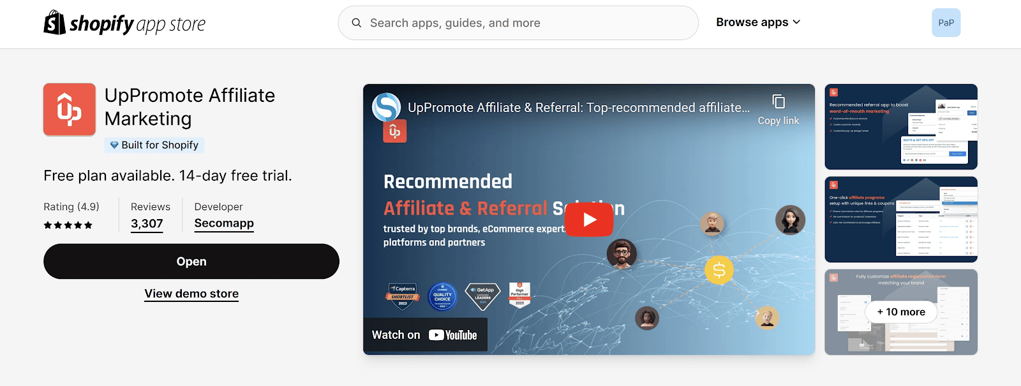Image resolution: width=1021 pixels, height=386 pixels.
Task: Click the UpPromote orange app icon
Action: pos(70,110)
